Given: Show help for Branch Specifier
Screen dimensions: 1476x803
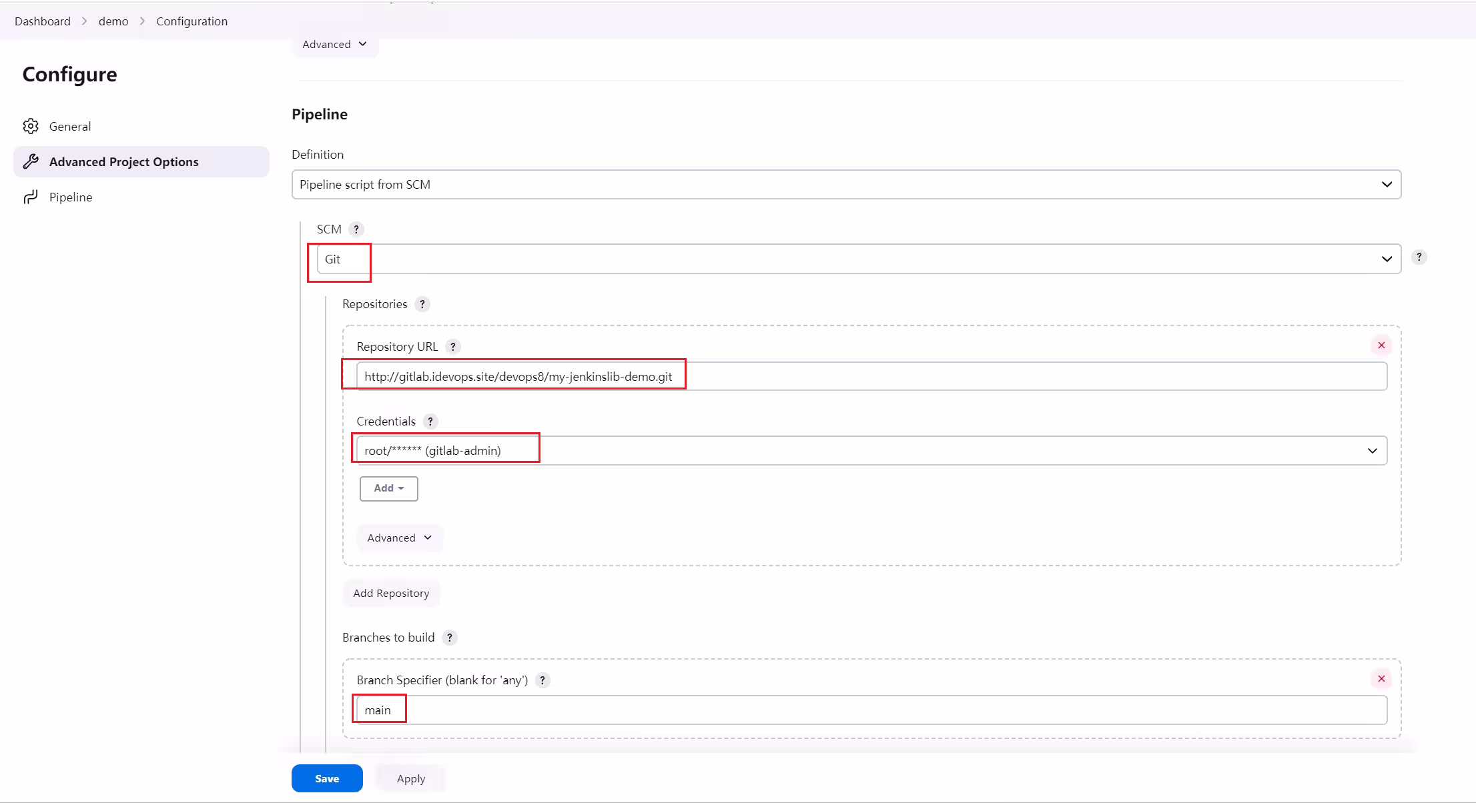Looking at the screenshot, I should (542, 680).
